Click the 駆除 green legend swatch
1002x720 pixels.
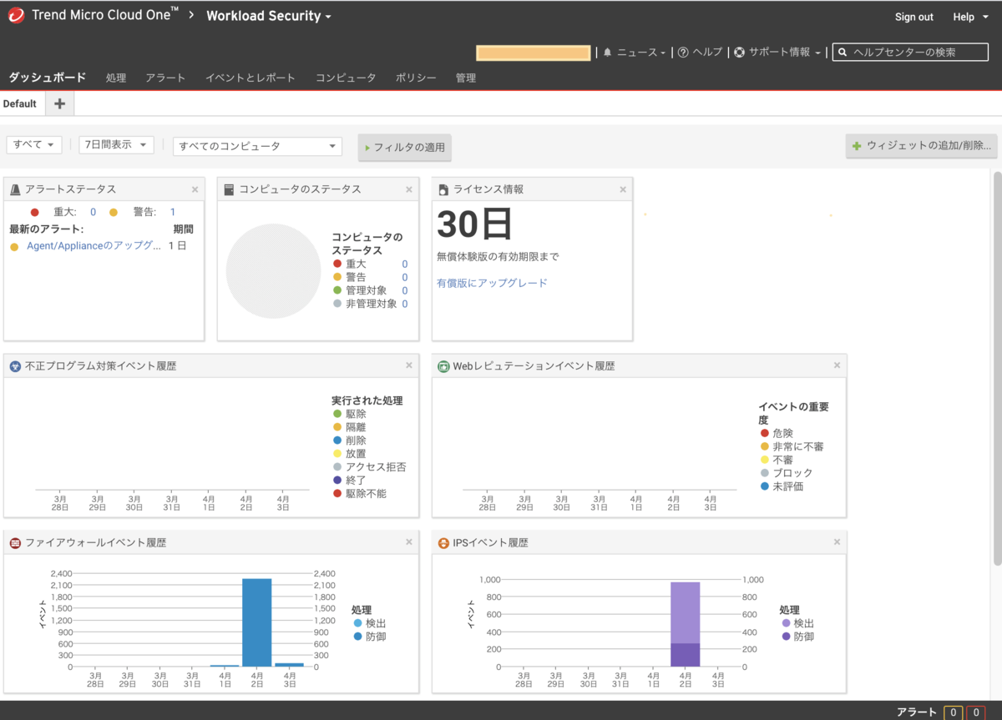tap(337, 414)
